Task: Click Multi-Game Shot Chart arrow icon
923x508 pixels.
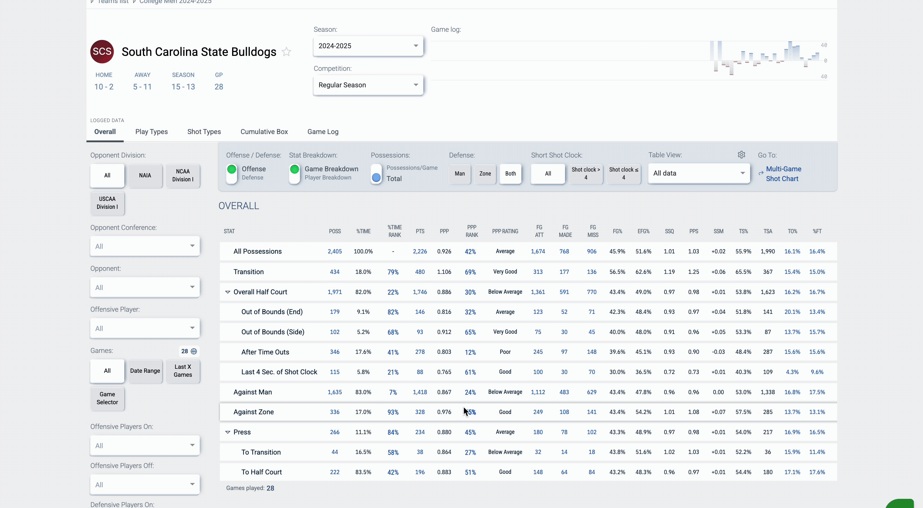Action: (761, 173)
